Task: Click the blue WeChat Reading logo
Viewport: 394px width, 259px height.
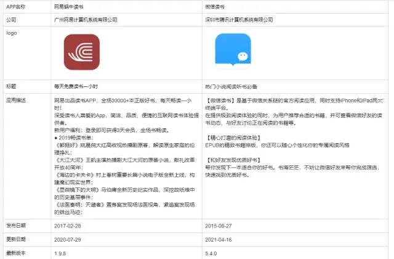Action: click(233, 51)
